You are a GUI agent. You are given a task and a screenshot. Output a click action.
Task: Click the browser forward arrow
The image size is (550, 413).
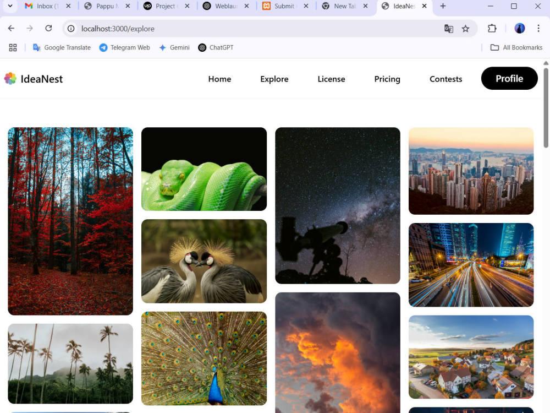(x=30, y=29)
